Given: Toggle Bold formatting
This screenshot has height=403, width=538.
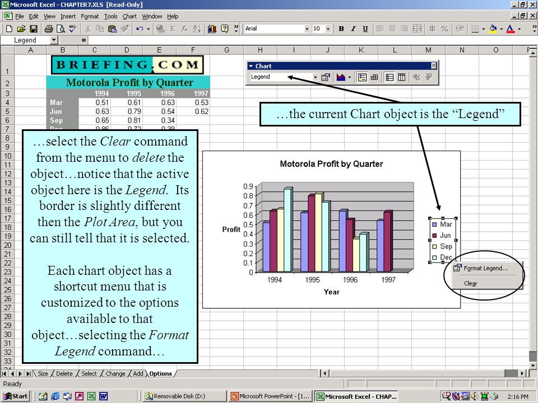Looking at the screenshot, I should 341,29.
